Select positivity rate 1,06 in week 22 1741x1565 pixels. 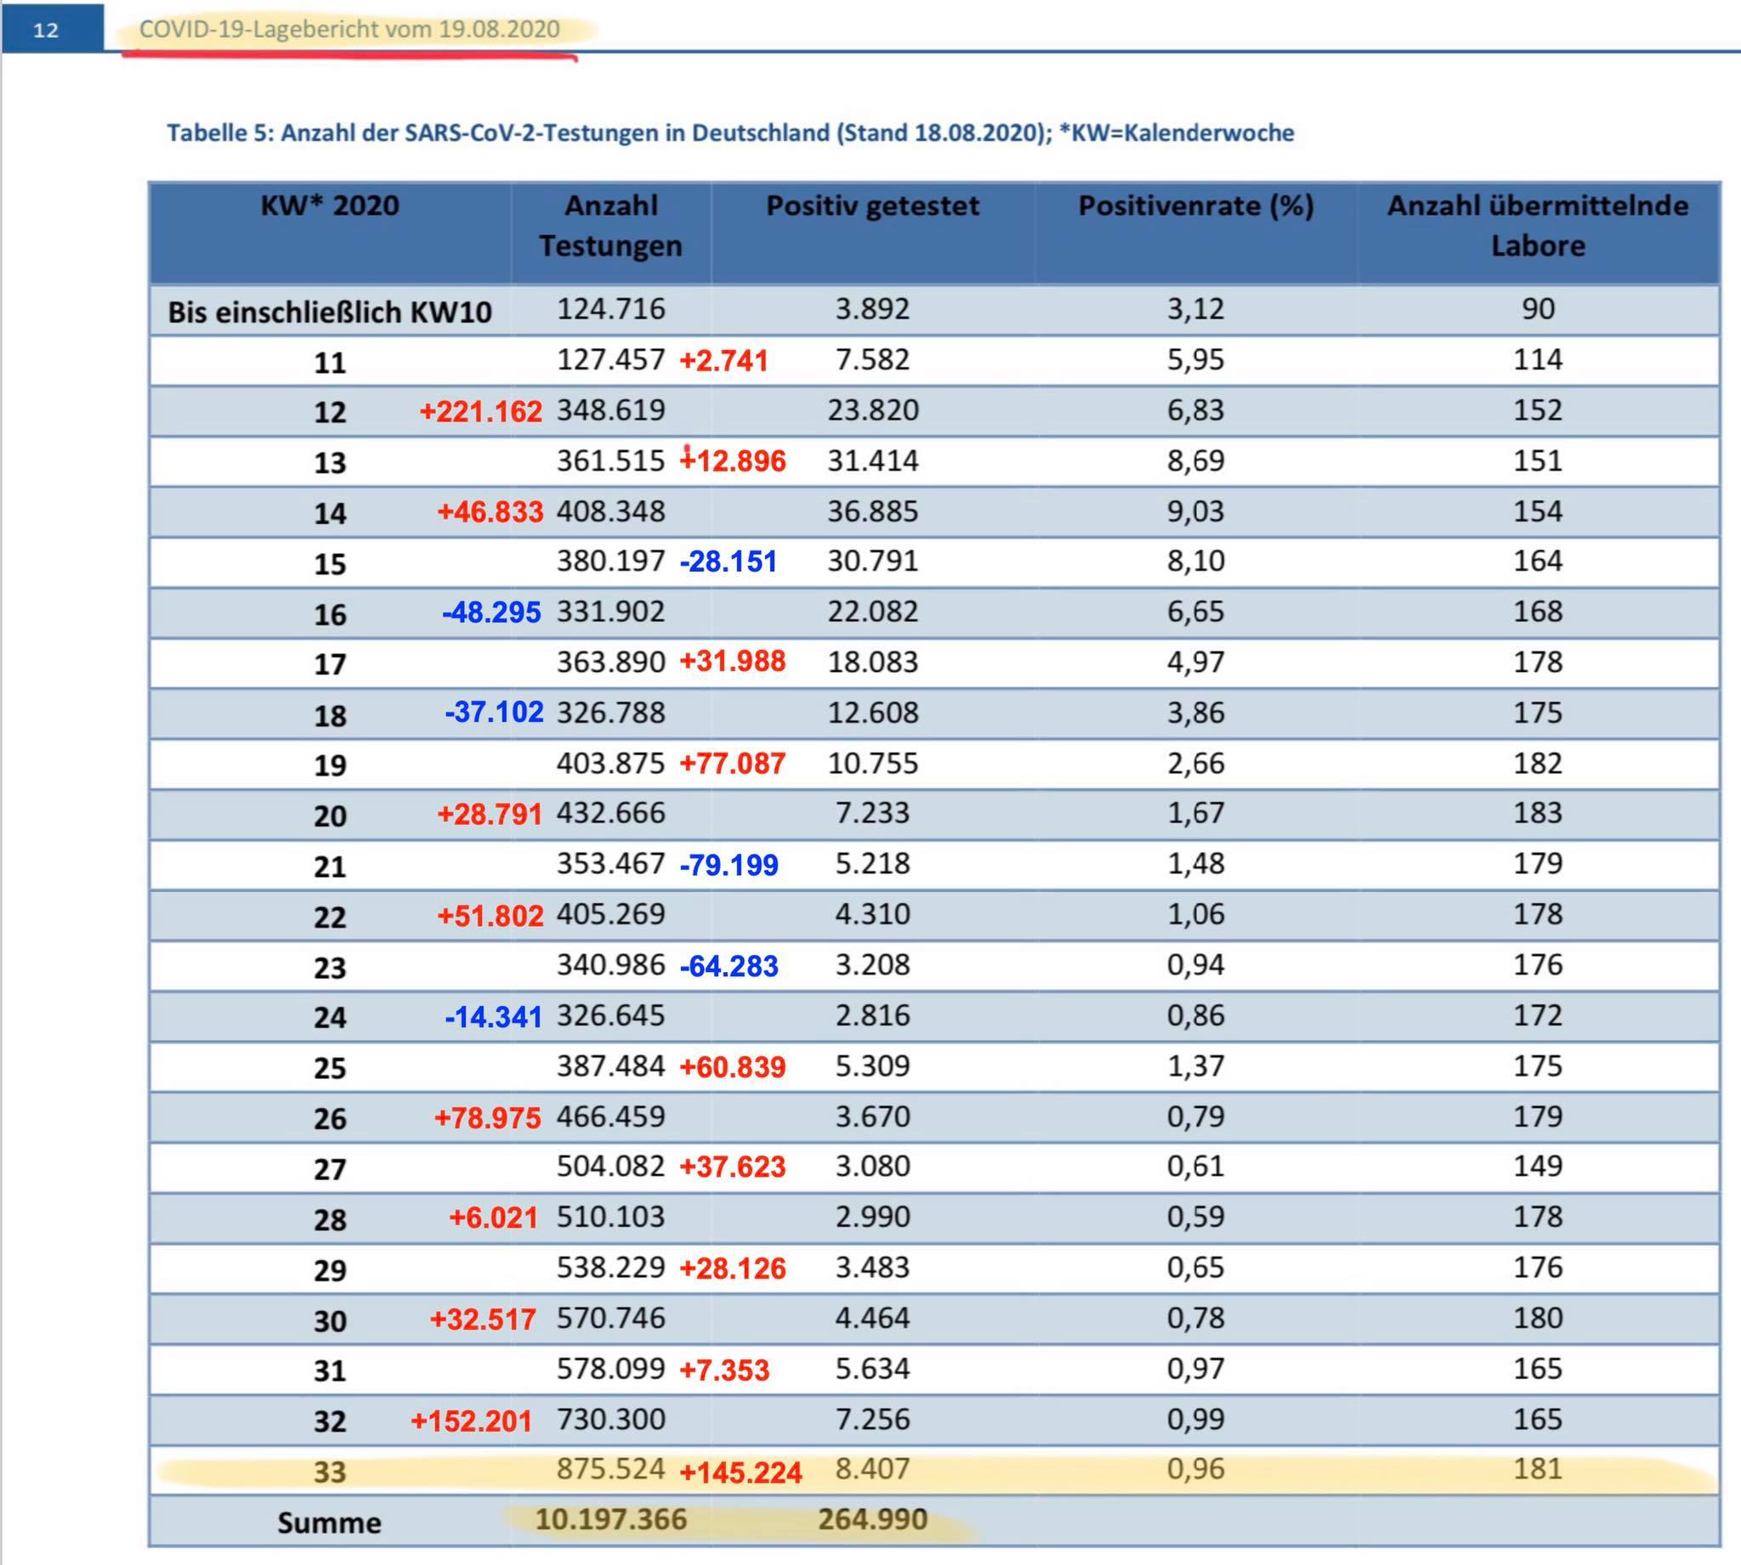(1195, 914)
